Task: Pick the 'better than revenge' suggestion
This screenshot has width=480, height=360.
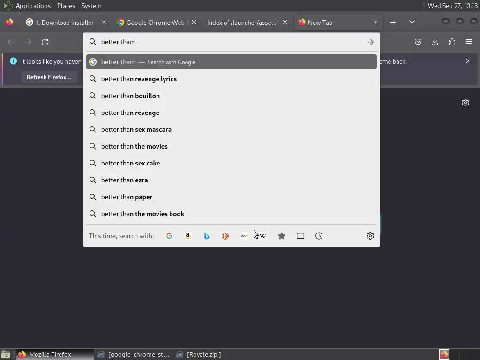Action: [232, 112]
